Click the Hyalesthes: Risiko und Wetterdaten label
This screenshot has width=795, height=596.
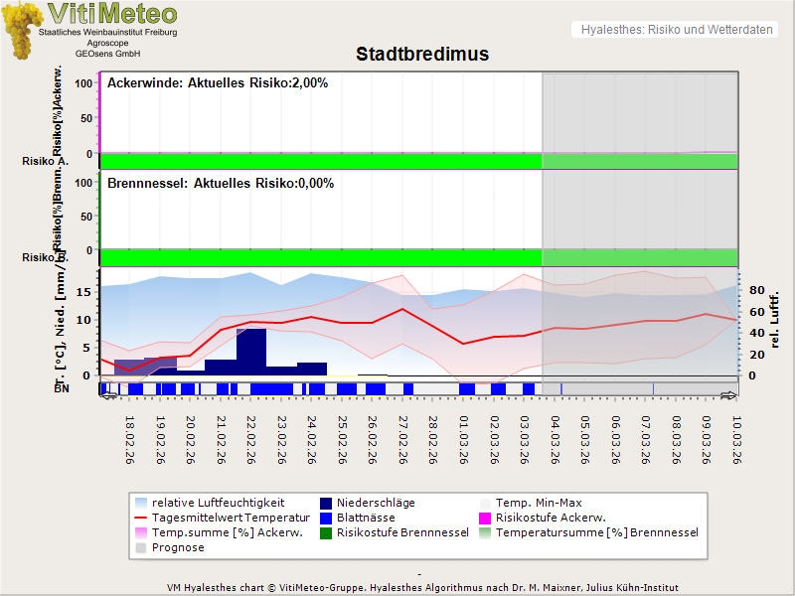676,30
